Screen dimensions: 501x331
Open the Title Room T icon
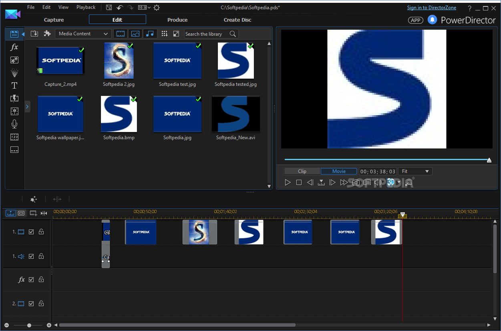[14, 85]
